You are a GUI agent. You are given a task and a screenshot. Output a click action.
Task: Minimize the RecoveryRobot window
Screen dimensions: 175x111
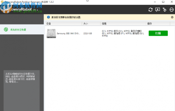click(155, 2)
